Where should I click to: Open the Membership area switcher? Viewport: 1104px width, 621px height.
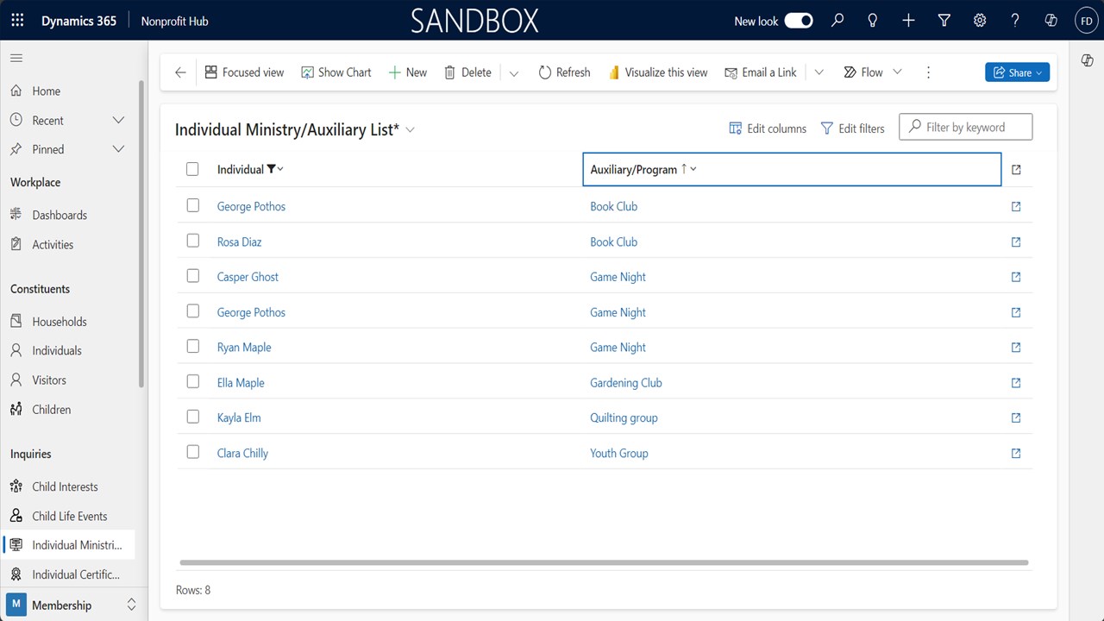72,605
